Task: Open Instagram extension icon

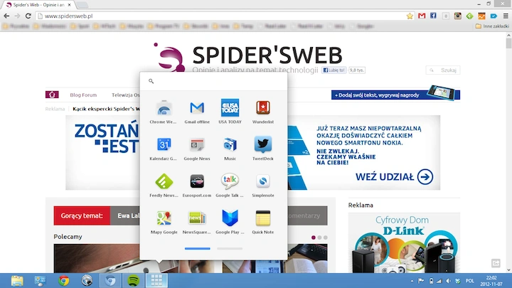Action: [x=457, y=16]
